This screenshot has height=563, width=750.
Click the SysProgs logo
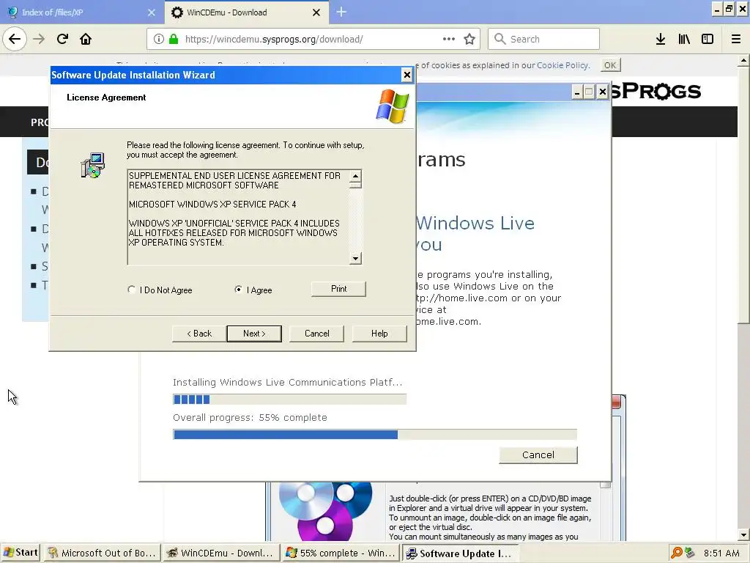pos(656,91)
